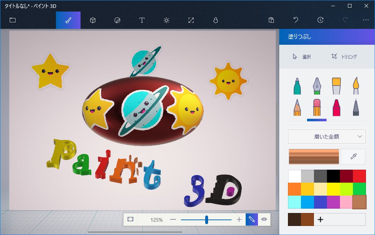This screenshot has width=375, height=235.
Task: Choose the purple color swatch
Action: click(333, 202)
